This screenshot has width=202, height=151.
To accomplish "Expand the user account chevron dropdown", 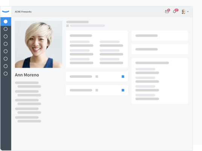I will (188, 12).
